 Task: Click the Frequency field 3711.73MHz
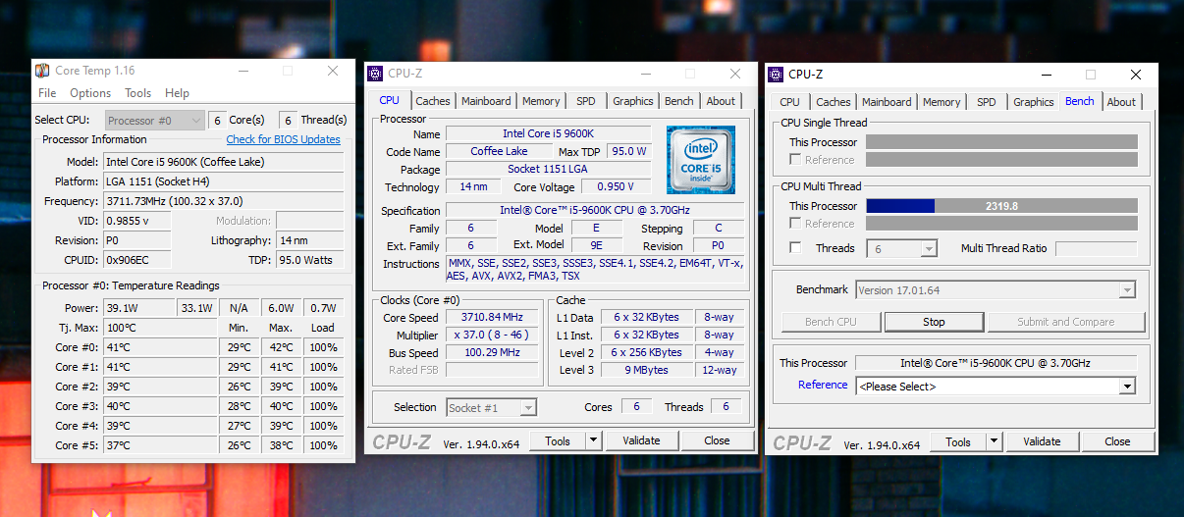[224, 201]
